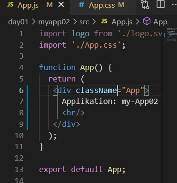
Task: Click the "App" string value on line 6
Action: pos(133,91)
